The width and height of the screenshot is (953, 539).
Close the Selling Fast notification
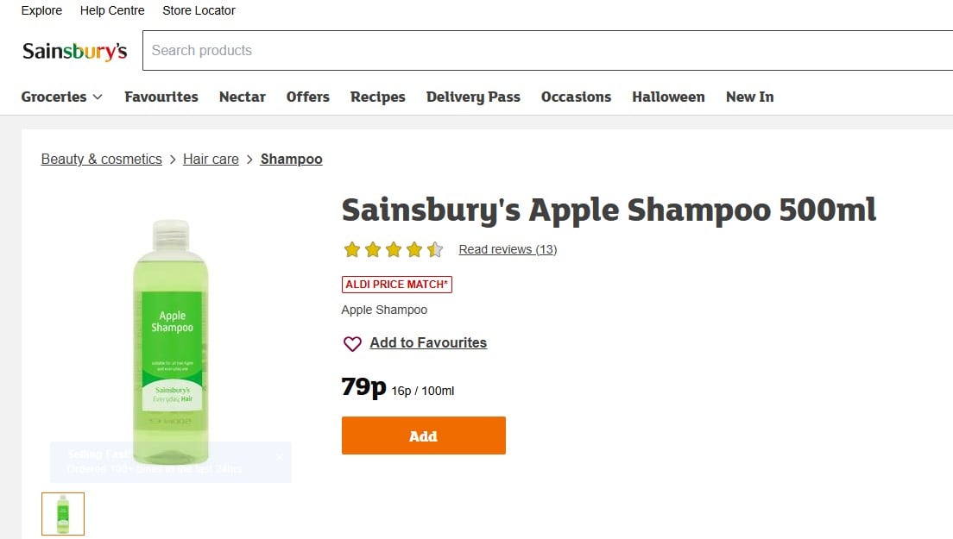point(280,456)
